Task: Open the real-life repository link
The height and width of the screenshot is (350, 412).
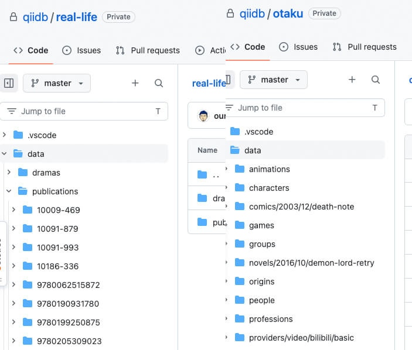Action: coord(76,18)
